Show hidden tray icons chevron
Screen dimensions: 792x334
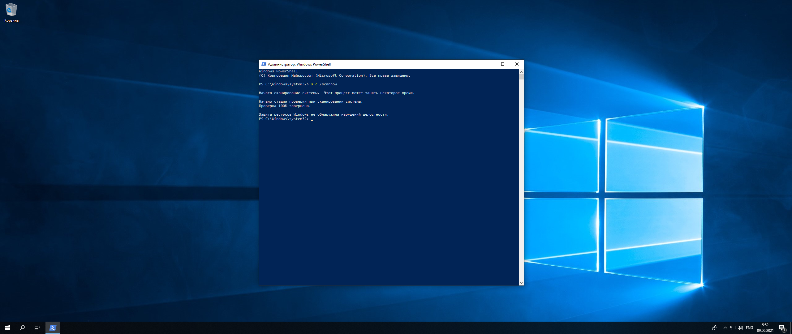pyautogui.click(x=725, y=328)
